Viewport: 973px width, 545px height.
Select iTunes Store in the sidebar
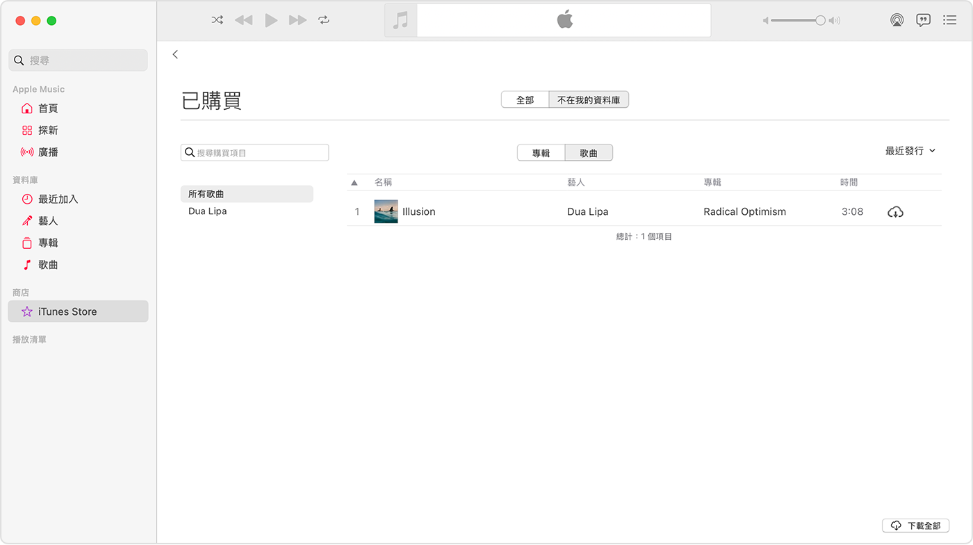pos(78,311)
